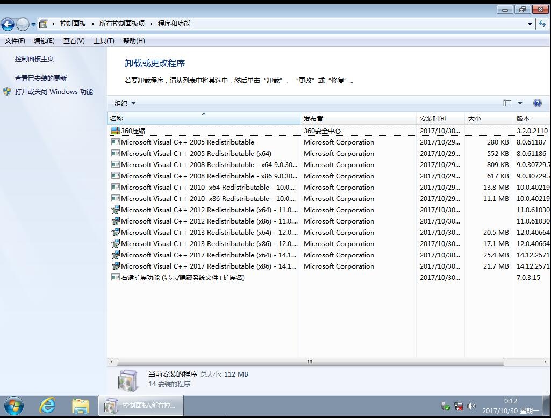Select Visual C++ 2010 x86 Redistributable icon

(115, 198)
